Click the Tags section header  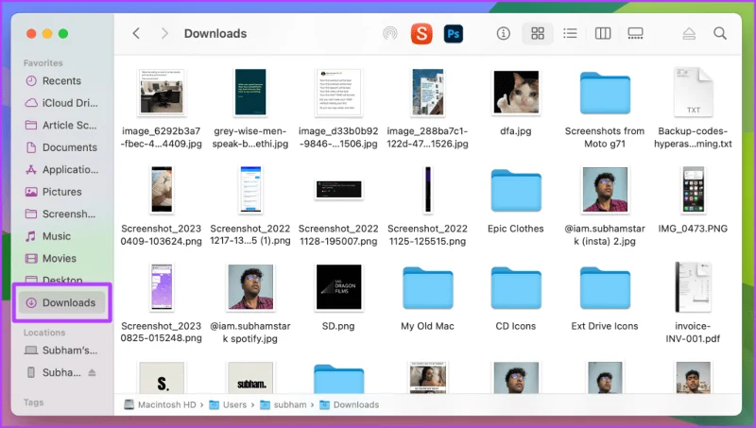[33, 402]
